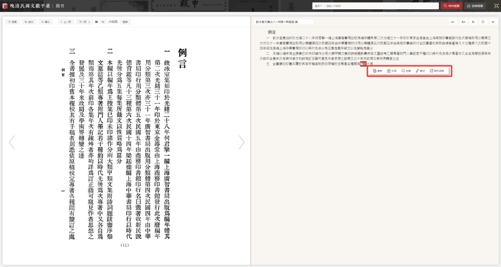Click the red 书内检索 search button

point(451,6)
